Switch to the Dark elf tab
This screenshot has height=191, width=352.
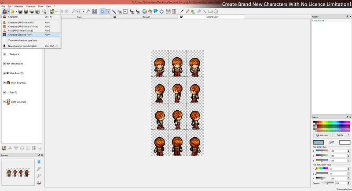pyautogui.click(x=146, y=17)
